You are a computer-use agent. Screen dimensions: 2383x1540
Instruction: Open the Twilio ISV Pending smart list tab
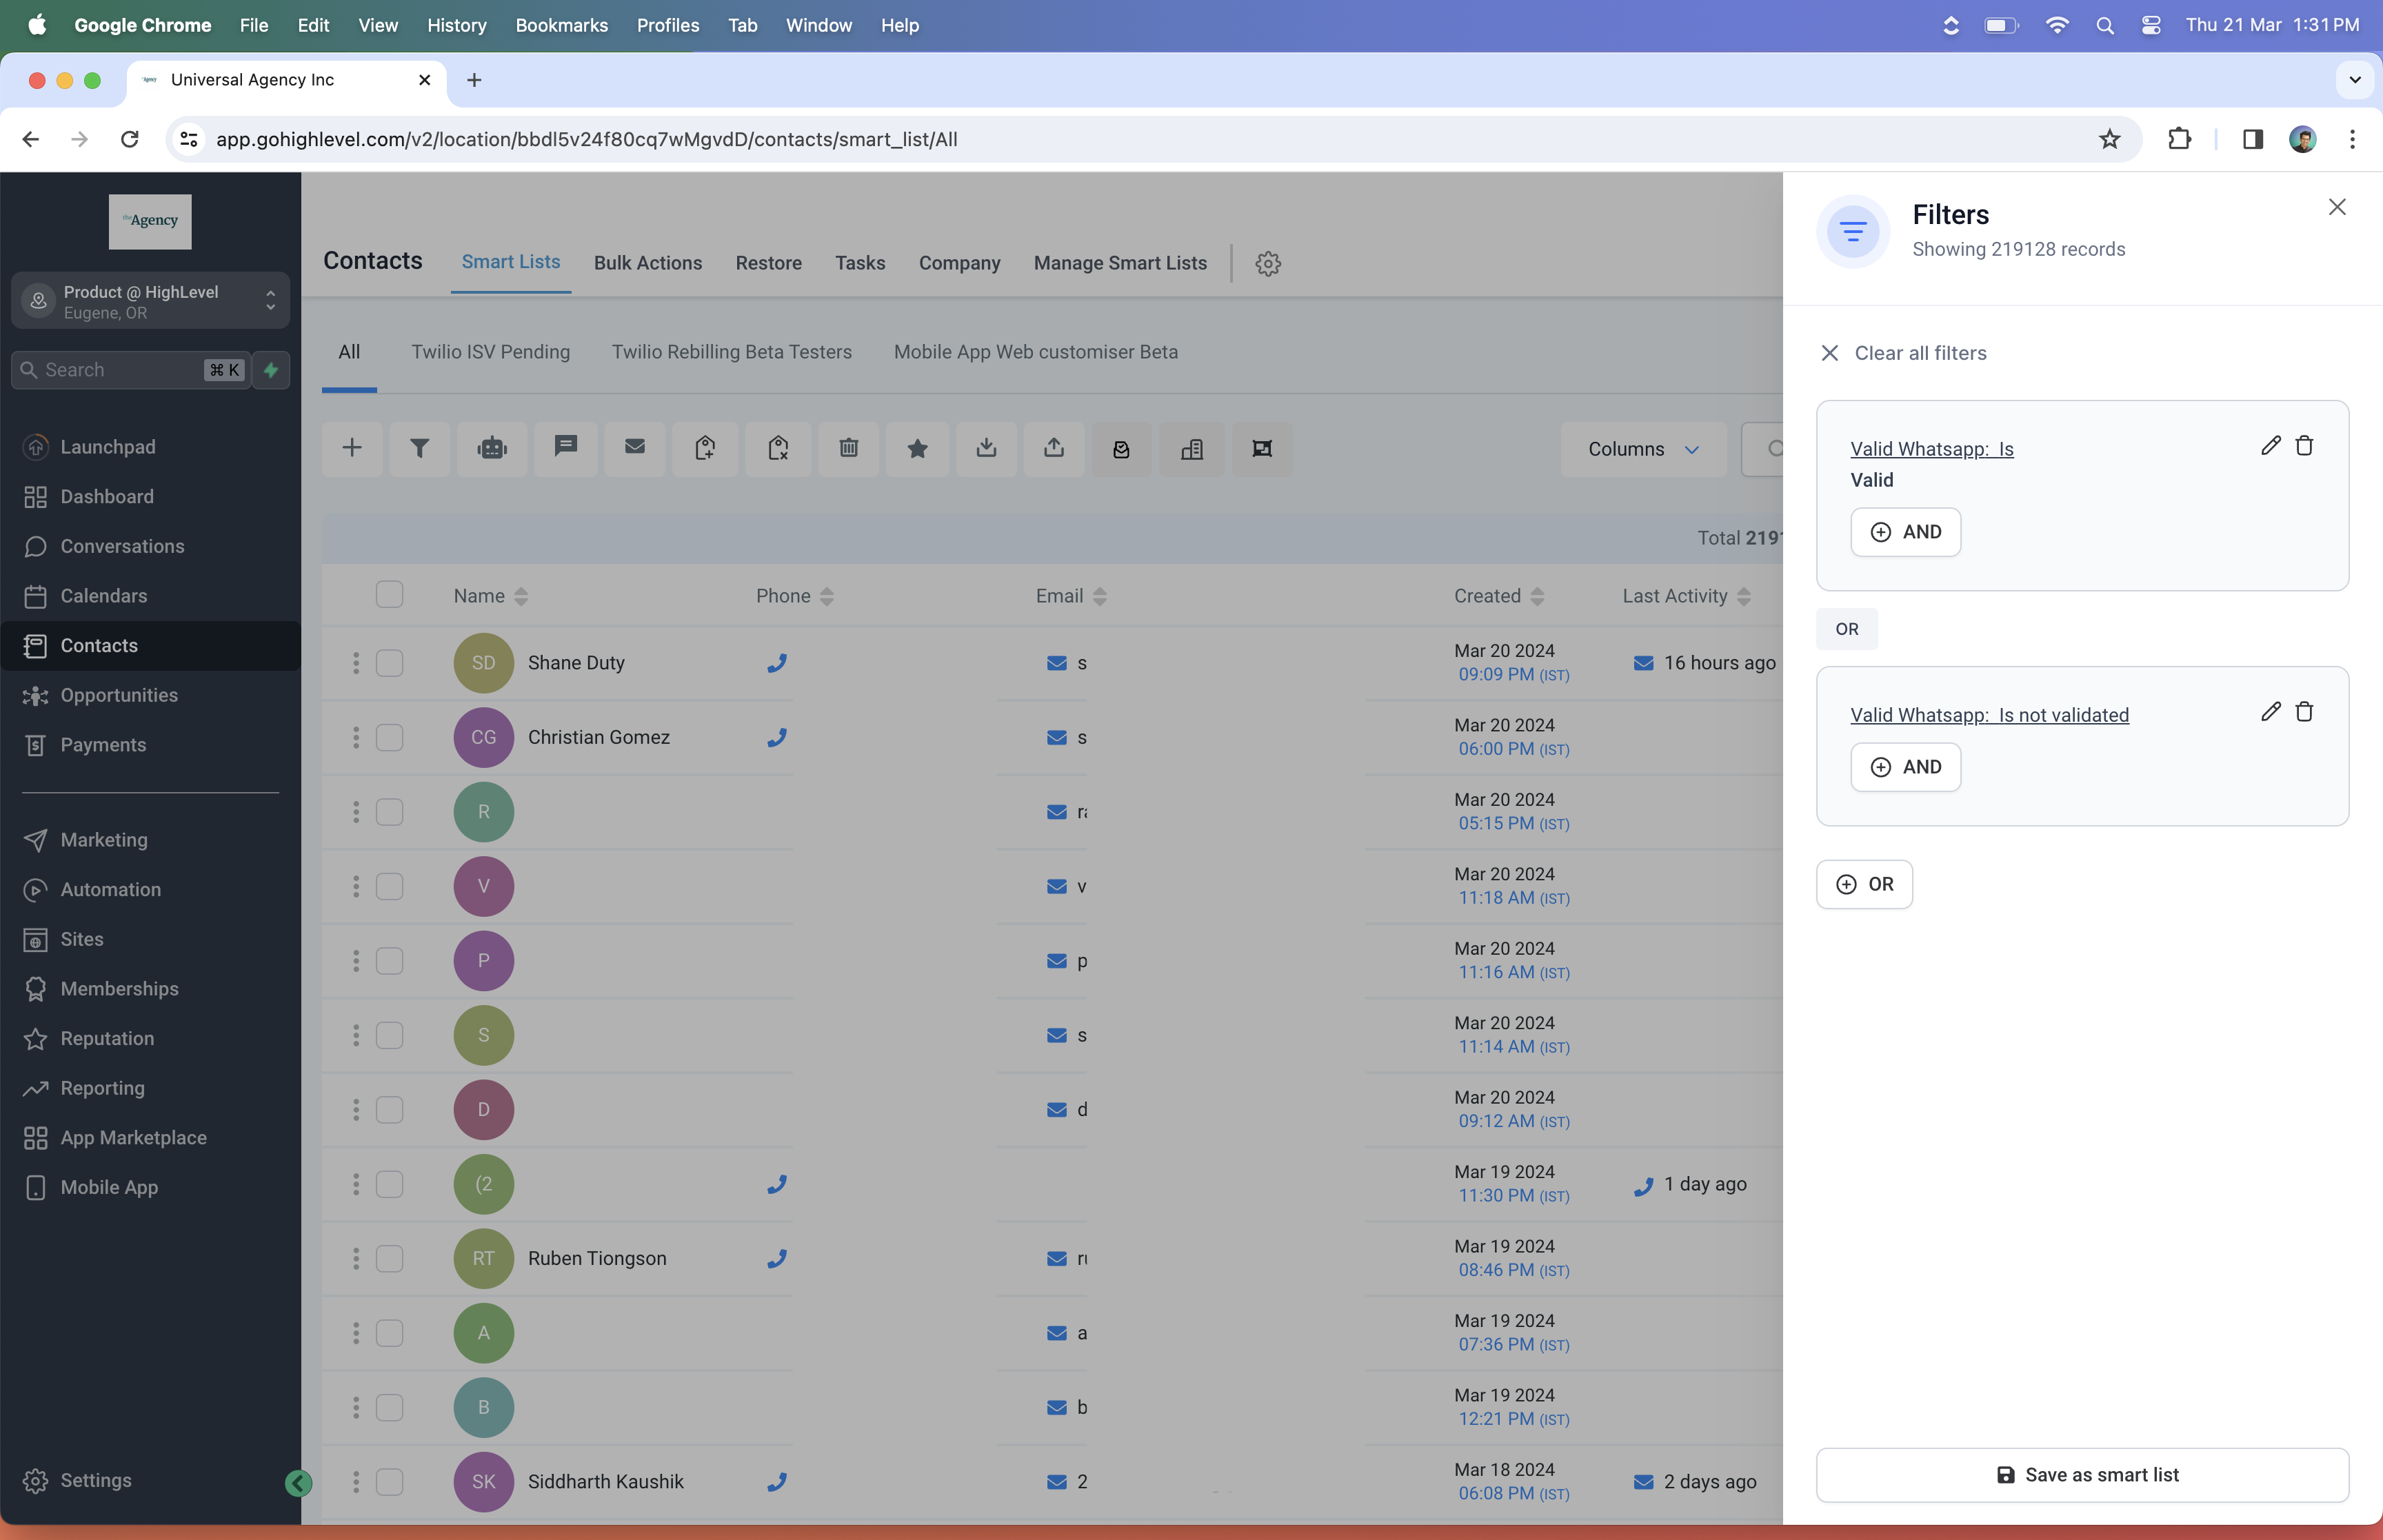[x=491, y=352]
